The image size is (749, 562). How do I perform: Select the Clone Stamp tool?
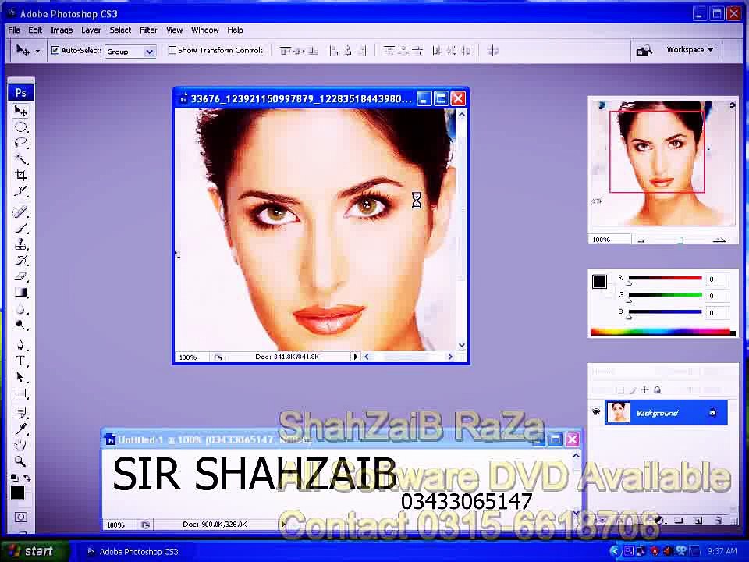tap(20, 244)
